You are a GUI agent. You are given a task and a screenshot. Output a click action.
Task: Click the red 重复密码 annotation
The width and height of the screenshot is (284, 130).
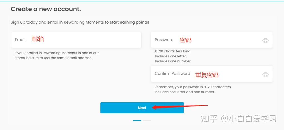pyautogui.click(x=207, y=75)
